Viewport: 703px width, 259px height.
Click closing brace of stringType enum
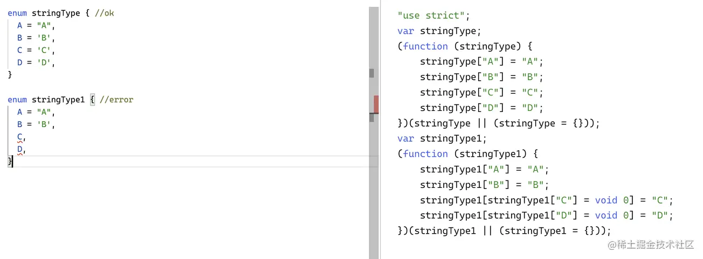(x=10, y=75)
